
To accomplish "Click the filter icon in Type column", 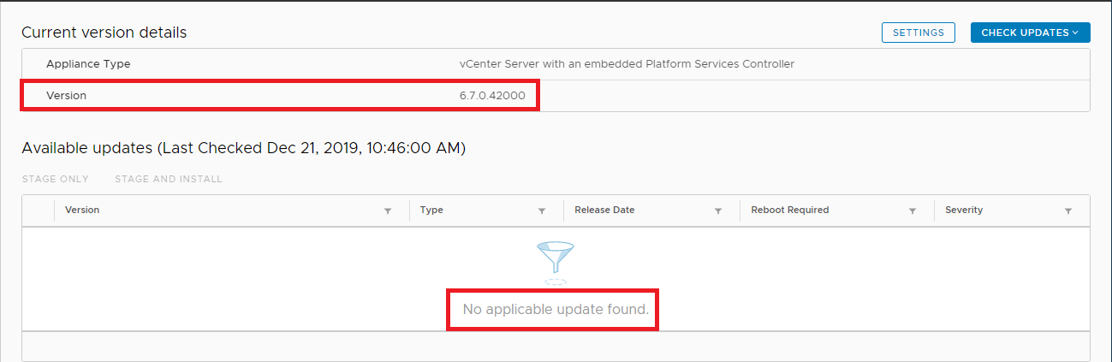I will 542,211.
